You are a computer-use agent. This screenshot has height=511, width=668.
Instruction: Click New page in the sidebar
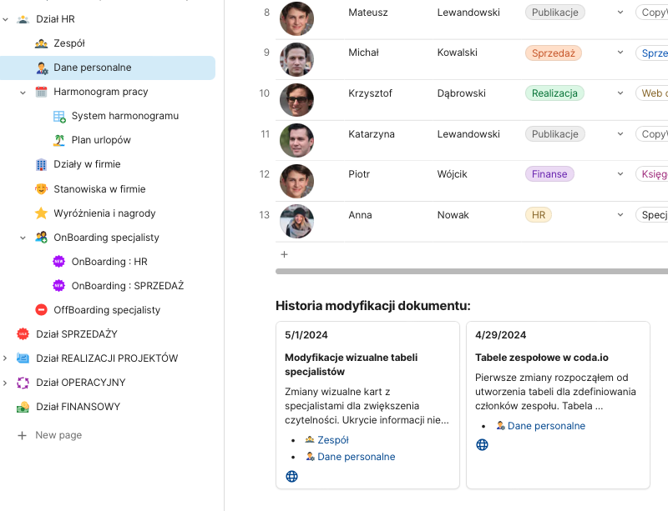click(x=58, y=435)
